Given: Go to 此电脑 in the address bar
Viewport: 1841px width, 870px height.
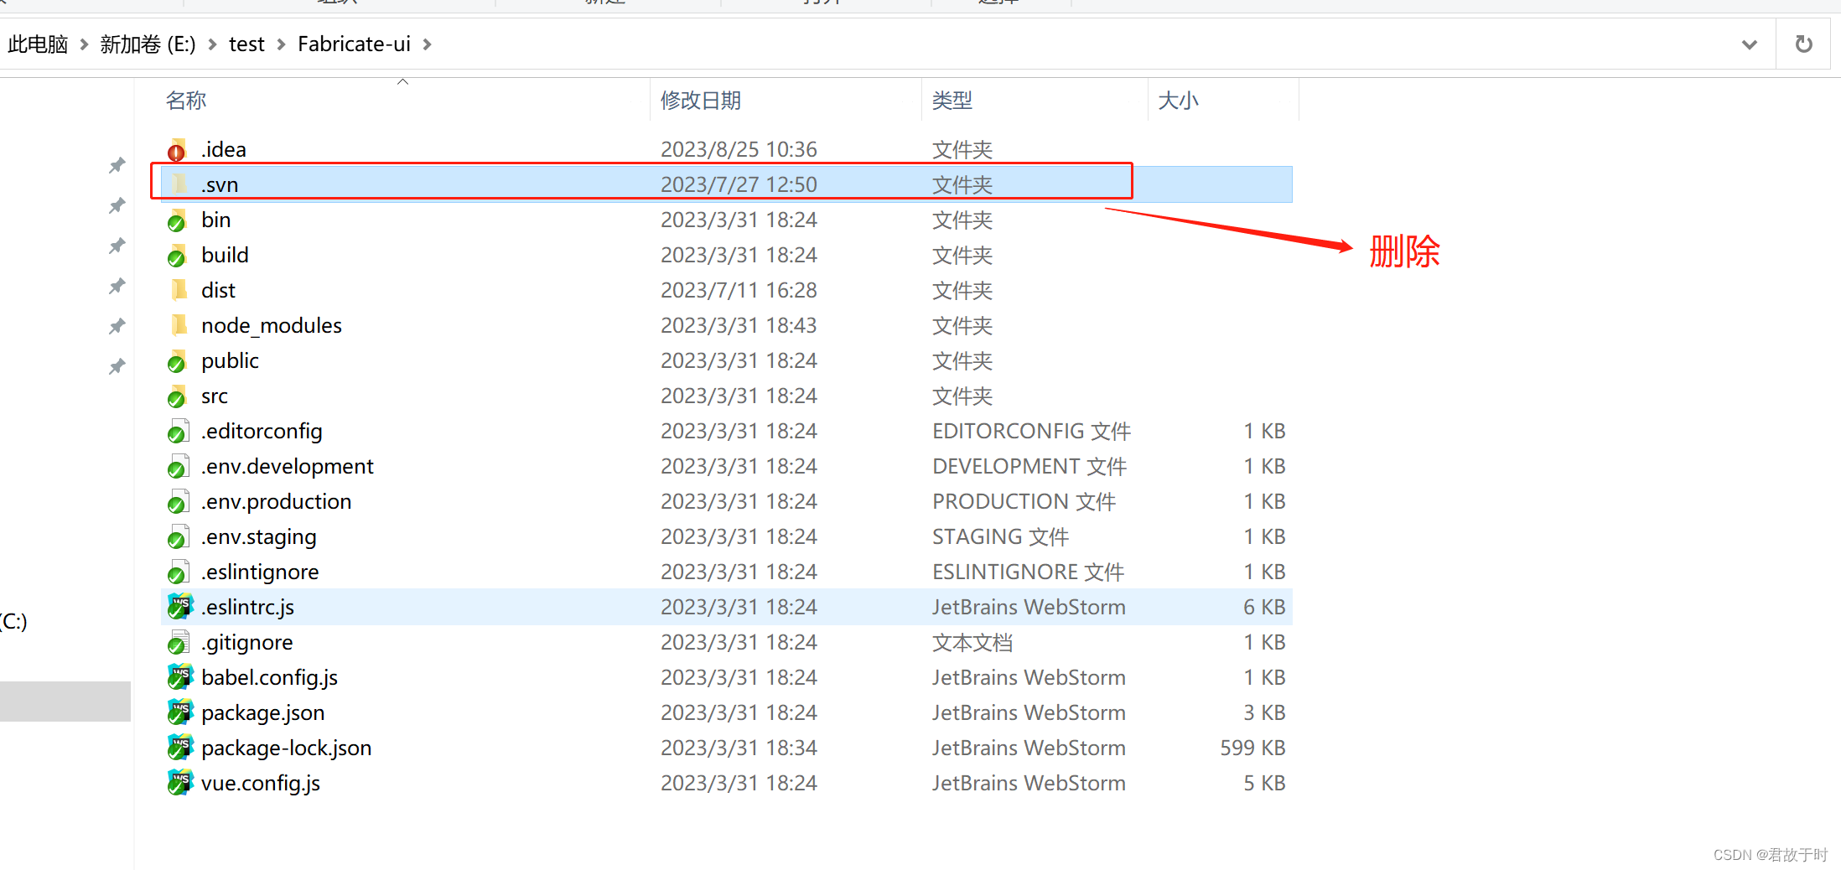Looking at the screenshot, I should [x=38, y=44].
